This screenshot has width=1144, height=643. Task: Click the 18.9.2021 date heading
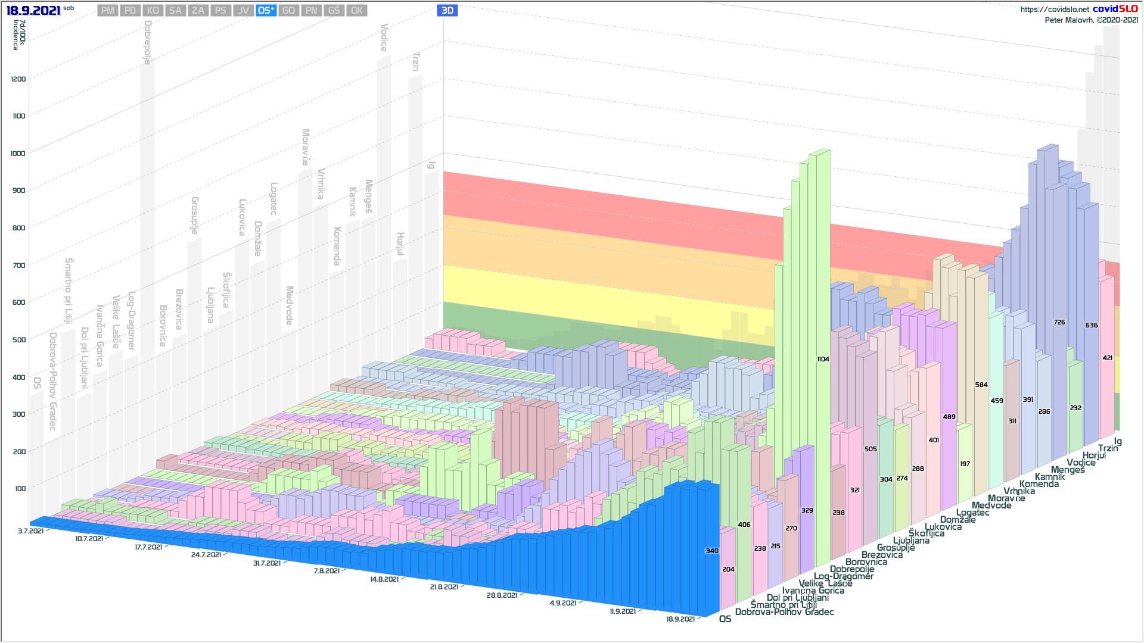[33, 11]
